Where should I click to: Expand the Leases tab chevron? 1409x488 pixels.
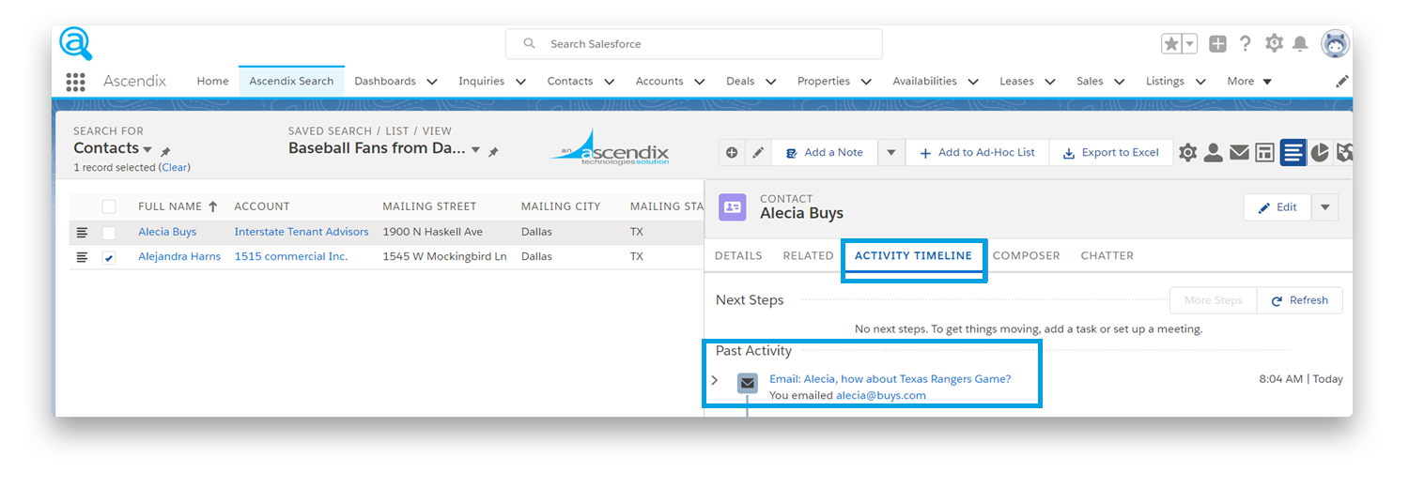click(x=1050, y=82)
